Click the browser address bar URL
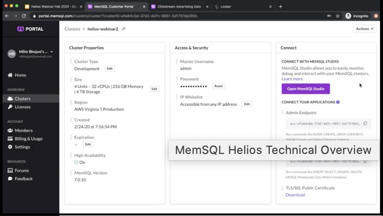383x216 pixels. pyautogui.click(x=118, y=16)
